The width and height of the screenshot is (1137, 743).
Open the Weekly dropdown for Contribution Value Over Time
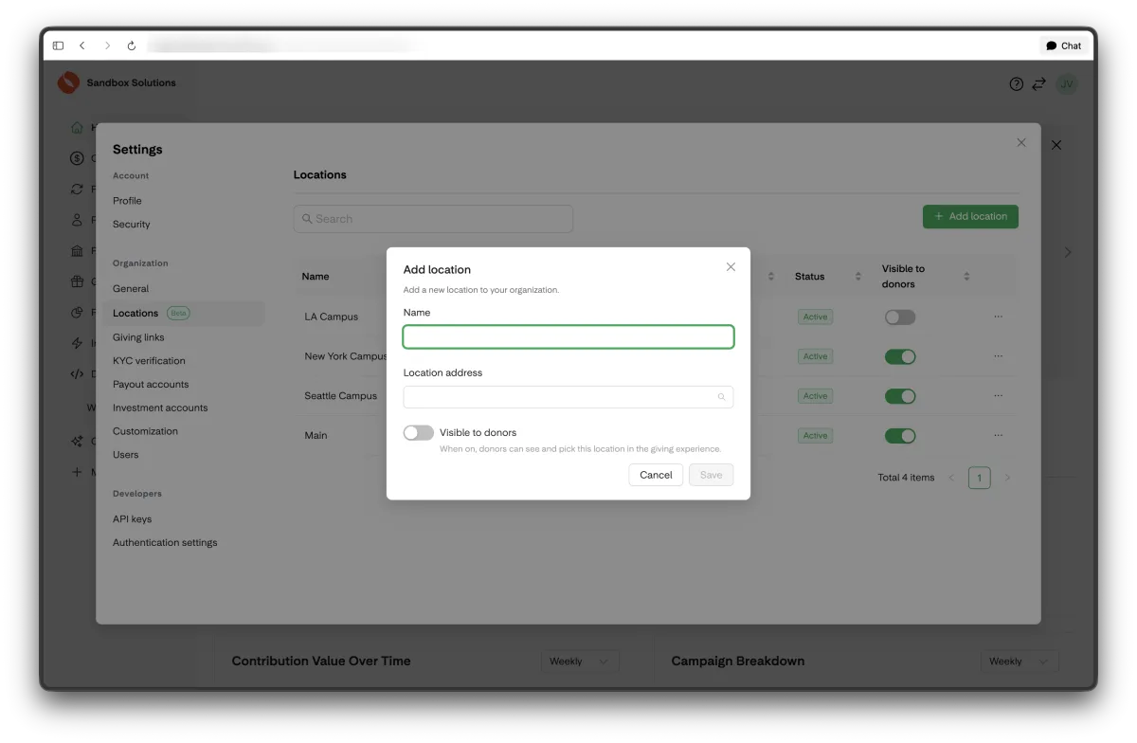580,661
